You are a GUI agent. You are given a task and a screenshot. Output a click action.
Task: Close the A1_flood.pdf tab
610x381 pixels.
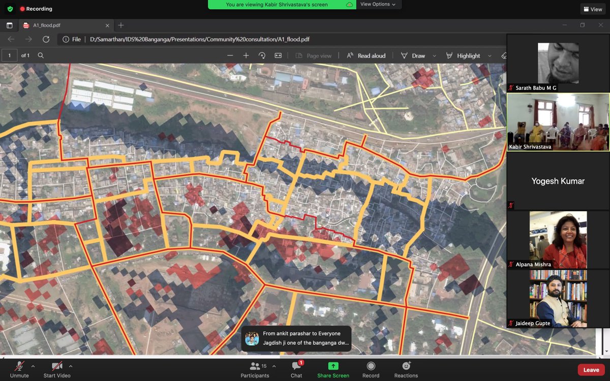(x=107, y=25)
